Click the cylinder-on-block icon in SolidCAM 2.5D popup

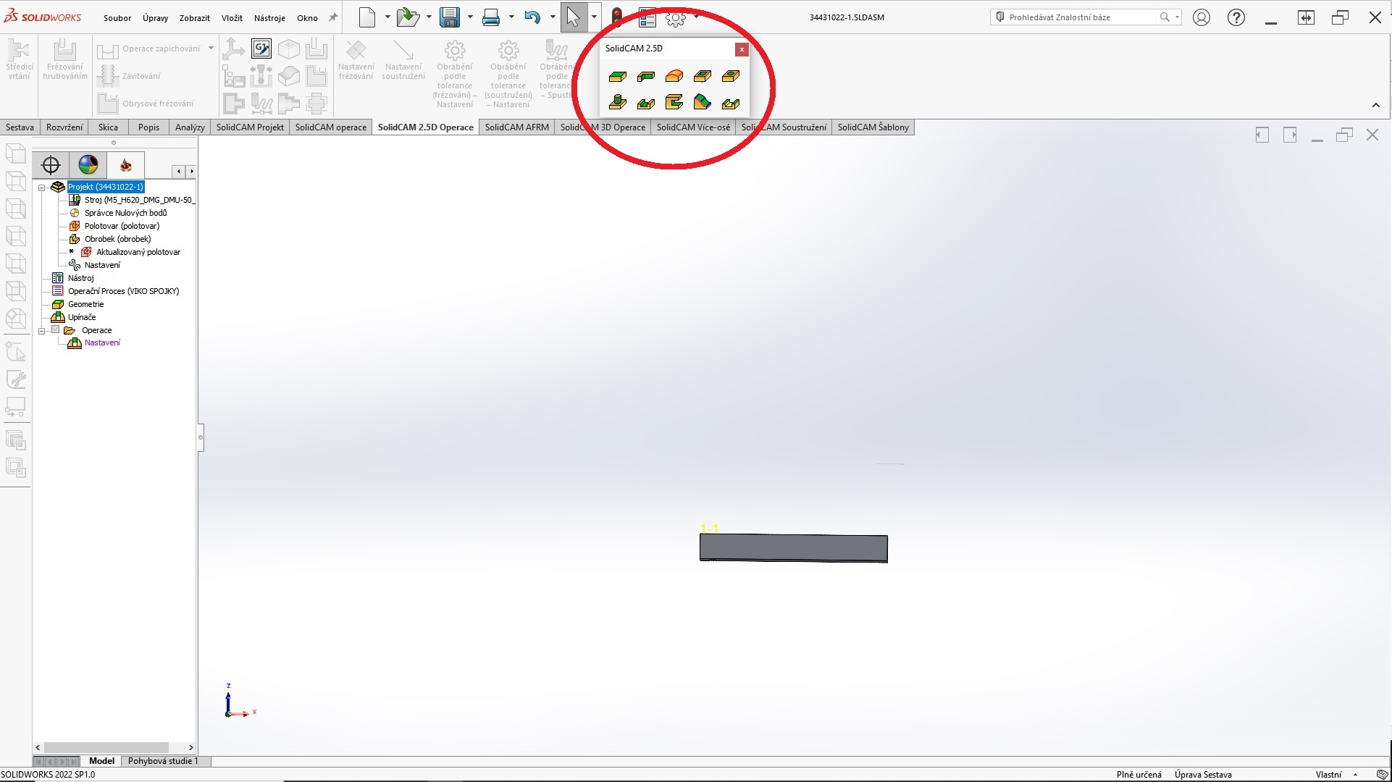tap(618, 103)
